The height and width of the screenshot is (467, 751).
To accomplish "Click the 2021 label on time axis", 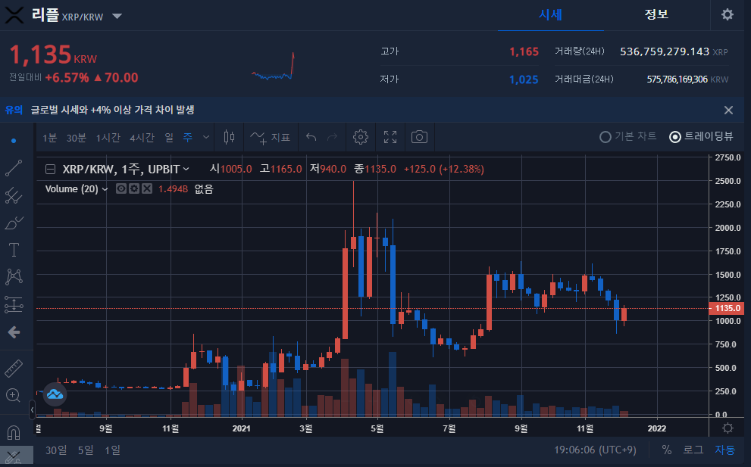I will click(242, 428).
